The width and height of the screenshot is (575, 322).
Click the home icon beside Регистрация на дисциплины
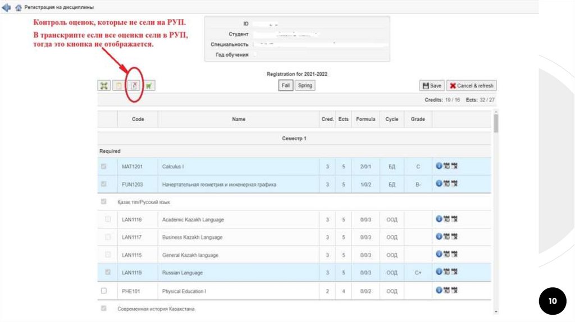(x=19, y=7)
